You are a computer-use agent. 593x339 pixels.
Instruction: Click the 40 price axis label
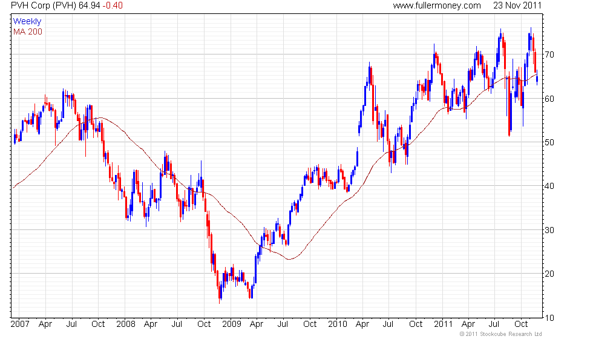tap(549, 186)
